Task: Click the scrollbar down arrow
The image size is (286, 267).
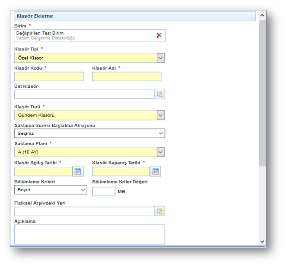Action: pos(262,242)
